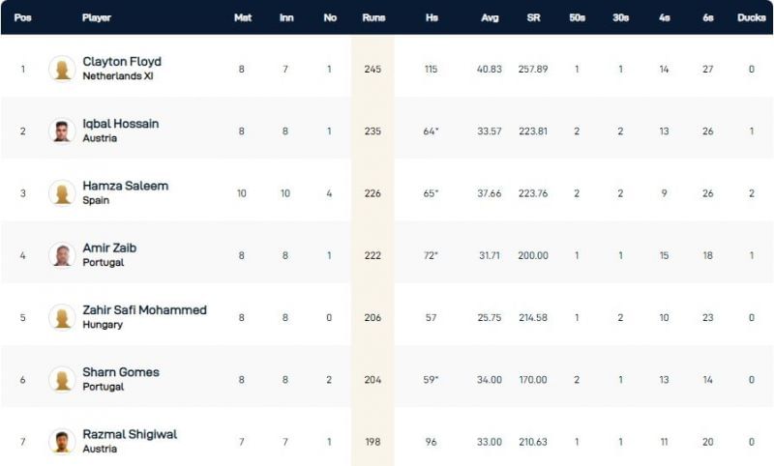Open Clayton Floyd's player profile link
Image resolution: width=774 pixels, height=466 pixels.
tap(122, 62)
